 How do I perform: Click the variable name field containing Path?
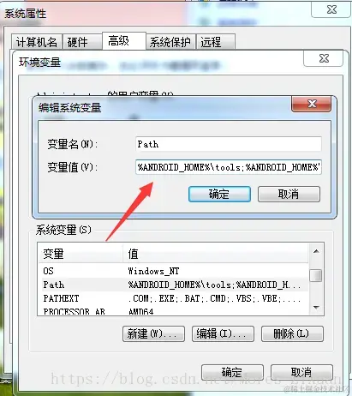click(x=229, y=144)
